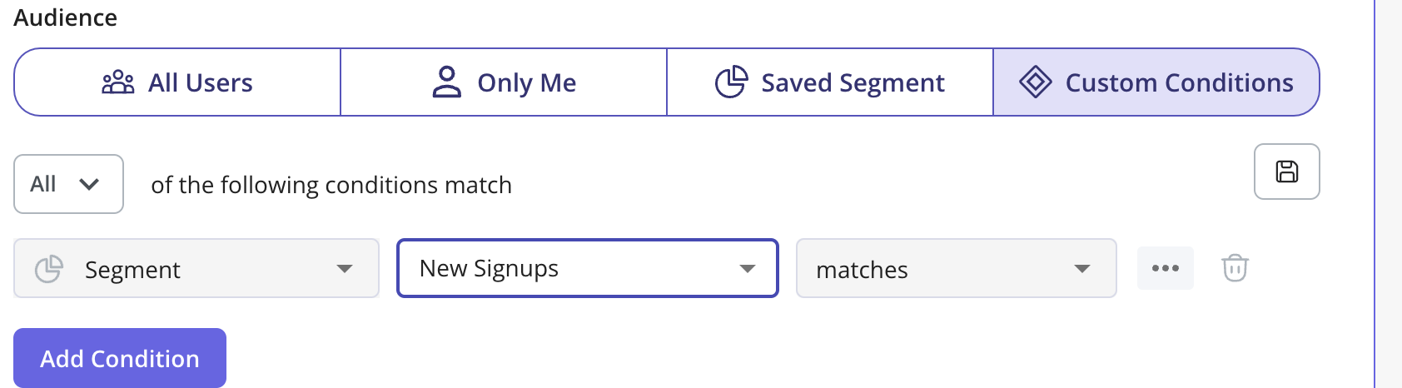1402x388 pixels.
Task: Expand the Segment condition type dropdown arrow
Action: [345, 269]
